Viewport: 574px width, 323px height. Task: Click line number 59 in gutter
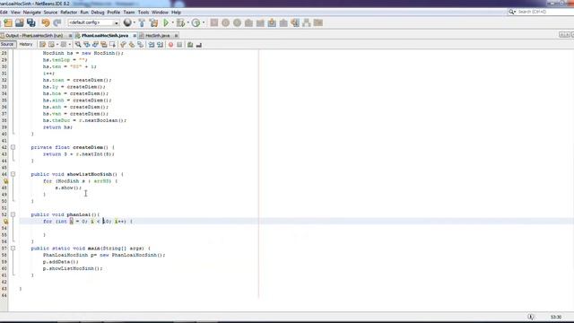[4, 262]
